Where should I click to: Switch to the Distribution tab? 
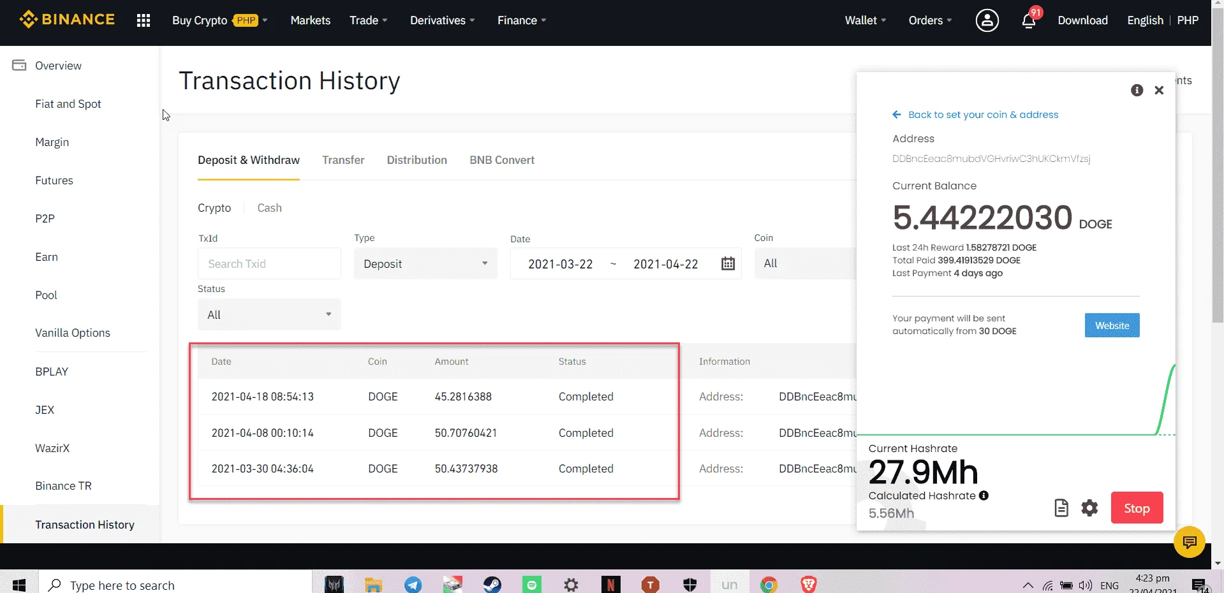point(417,160)
